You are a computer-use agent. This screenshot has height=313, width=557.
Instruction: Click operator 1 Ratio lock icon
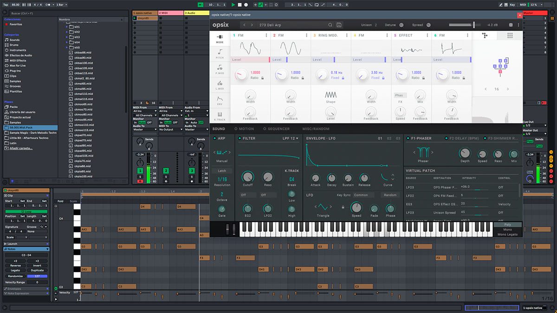tap(263, 78)
